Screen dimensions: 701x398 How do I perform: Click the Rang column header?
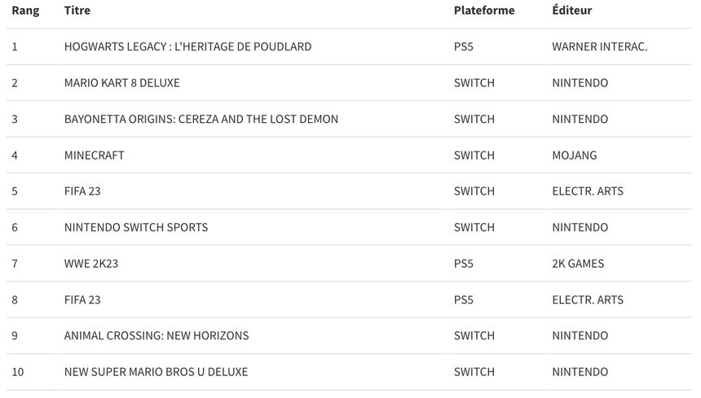coord(25,11)
